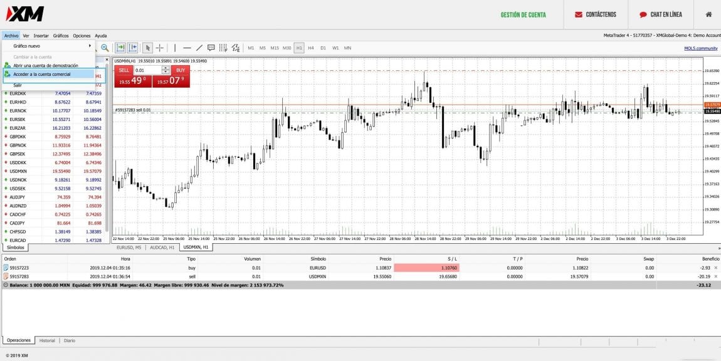Viewport: 721px width, 361px height.
Task: Click the trade volume input field
Action: pos(147,71)
